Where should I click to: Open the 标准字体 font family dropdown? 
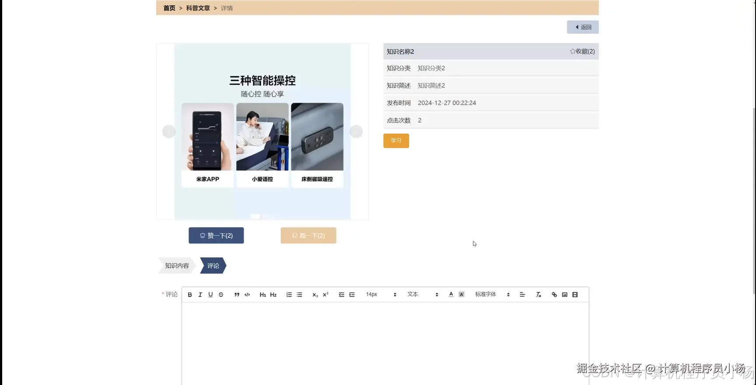pos(492,295)
